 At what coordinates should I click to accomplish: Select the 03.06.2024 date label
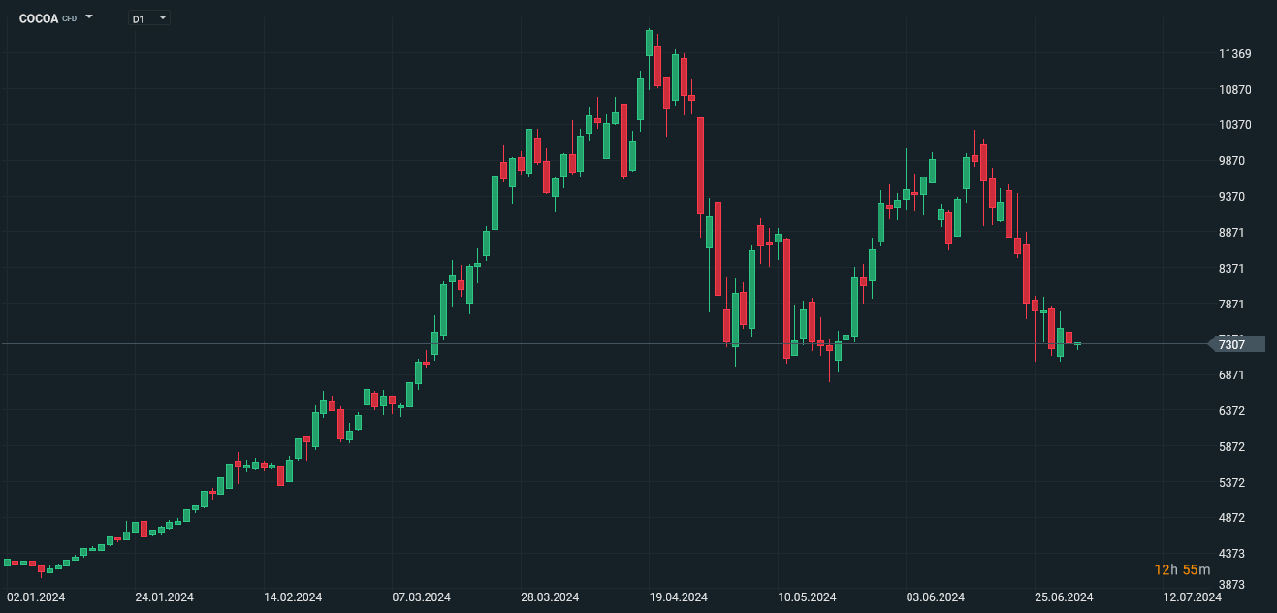(936, 597)
